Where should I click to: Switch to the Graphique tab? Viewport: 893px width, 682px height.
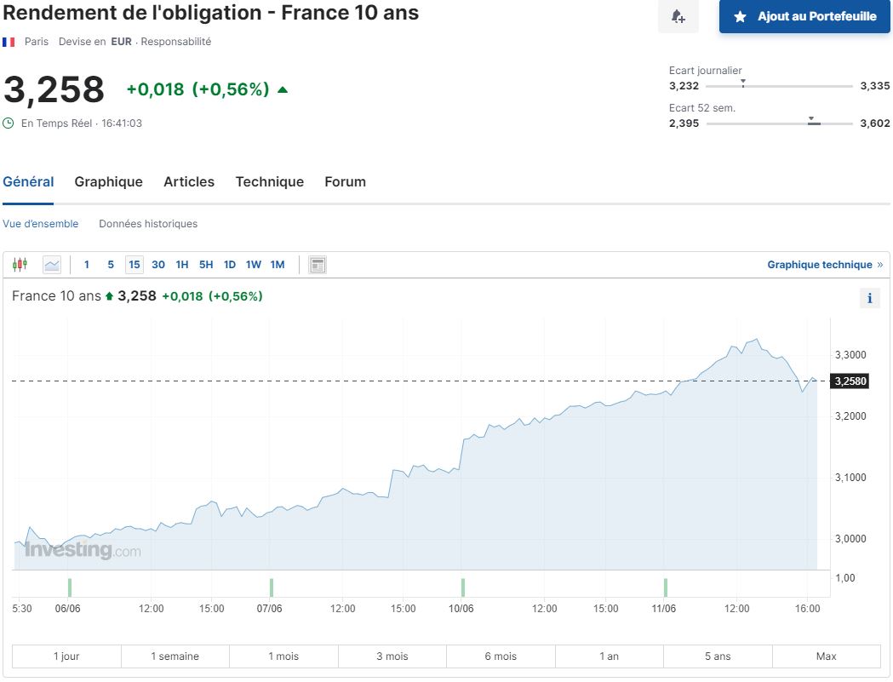coord(108,181)
